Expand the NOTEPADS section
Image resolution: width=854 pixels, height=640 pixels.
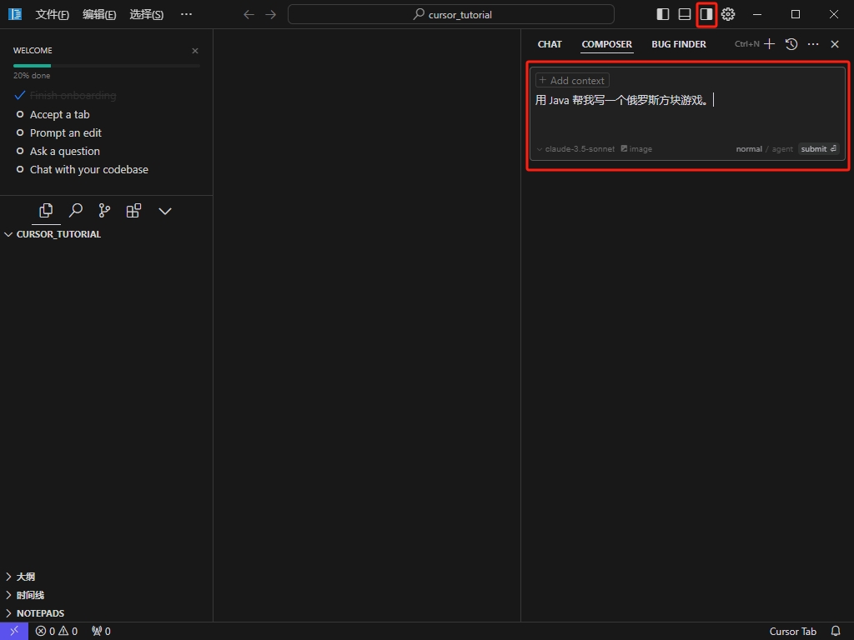(x=39, y=613)
